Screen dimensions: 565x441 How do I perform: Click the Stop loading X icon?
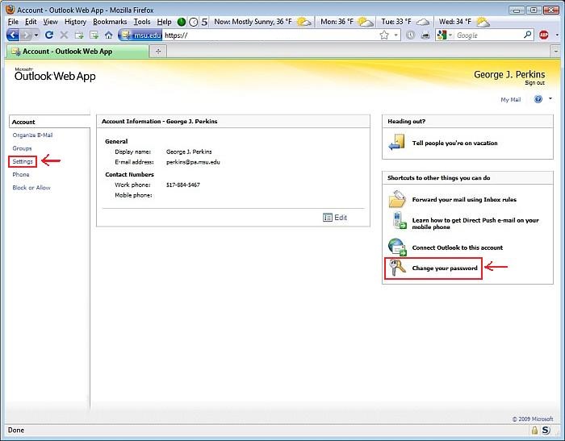click(64, 35)
